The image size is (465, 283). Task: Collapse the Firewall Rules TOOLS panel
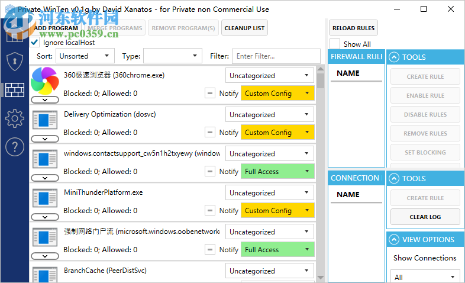click(x=394, y=57)
